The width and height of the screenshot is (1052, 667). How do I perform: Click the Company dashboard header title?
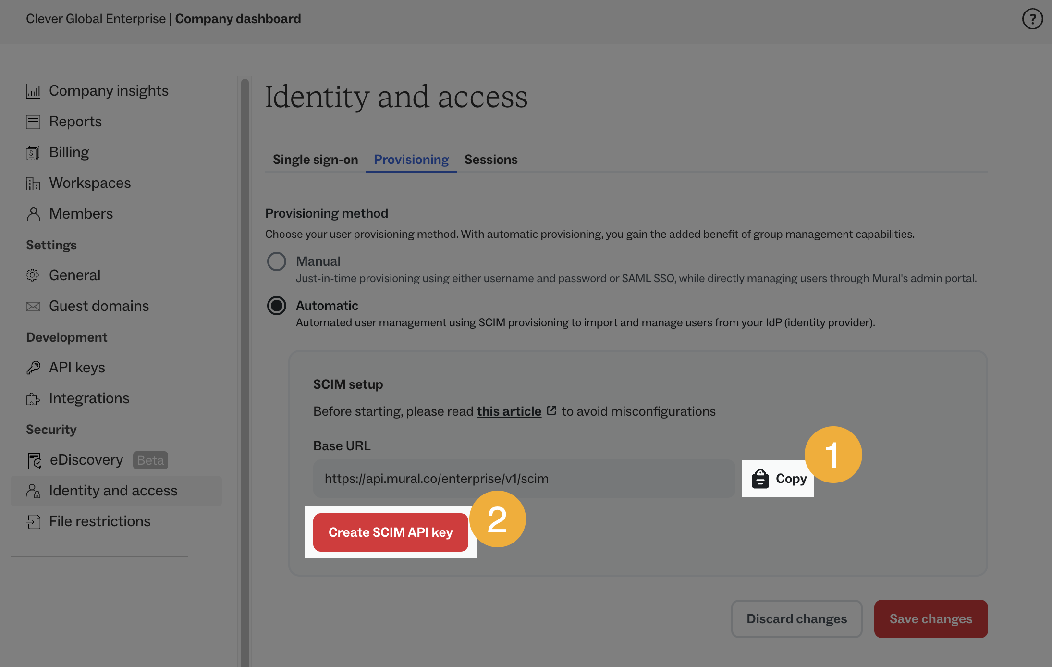pyautogui.click(x=238, y=19)
